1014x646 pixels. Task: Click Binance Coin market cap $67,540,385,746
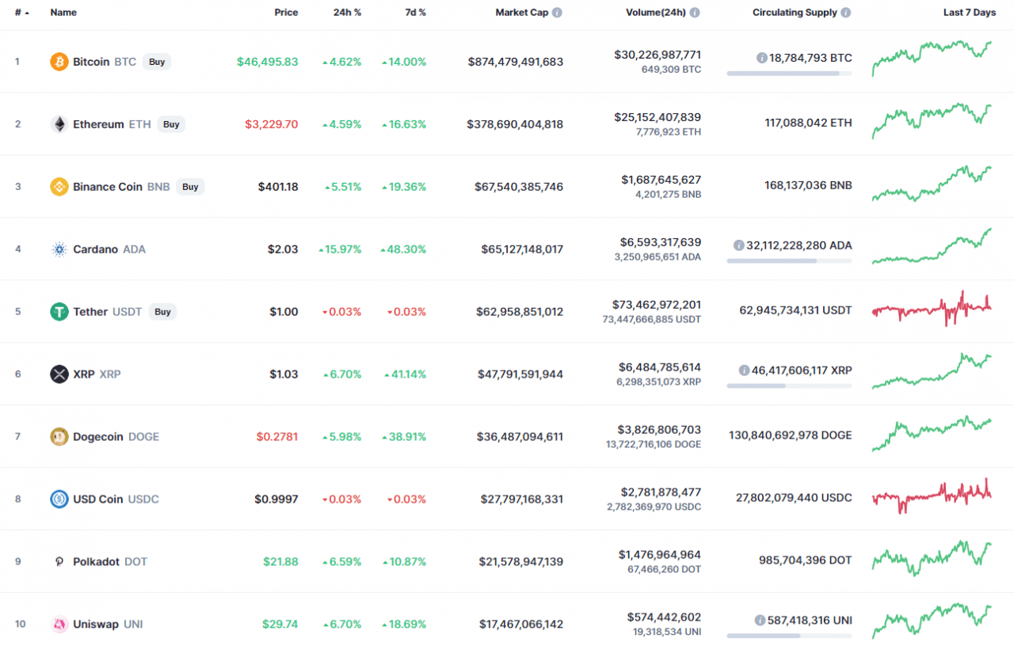coord(519,187)
